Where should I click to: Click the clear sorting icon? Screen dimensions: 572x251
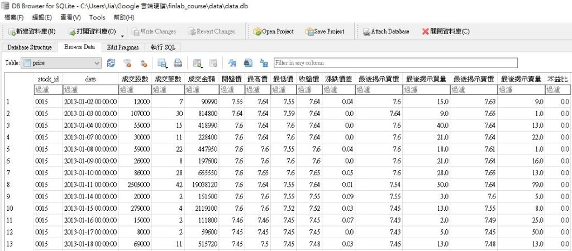[x=144, y=63]
